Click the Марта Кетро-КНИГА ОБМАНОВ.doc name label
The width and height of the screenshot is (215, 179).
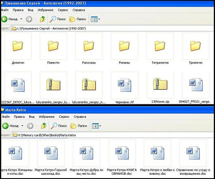coord(122,172)
